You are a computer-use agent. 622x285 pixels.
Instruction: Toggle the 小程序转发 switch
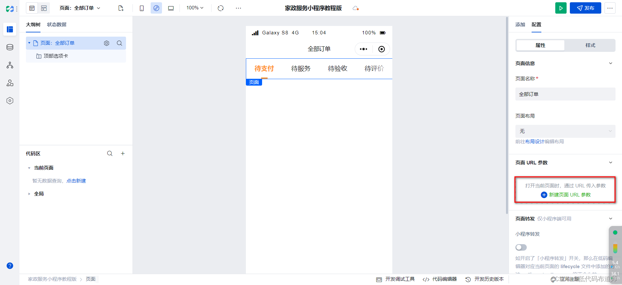point(521,247)
